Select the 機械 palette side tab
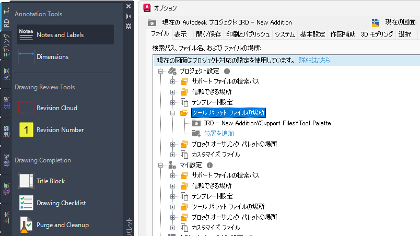The image size is (420, 236). click(6, 160)
